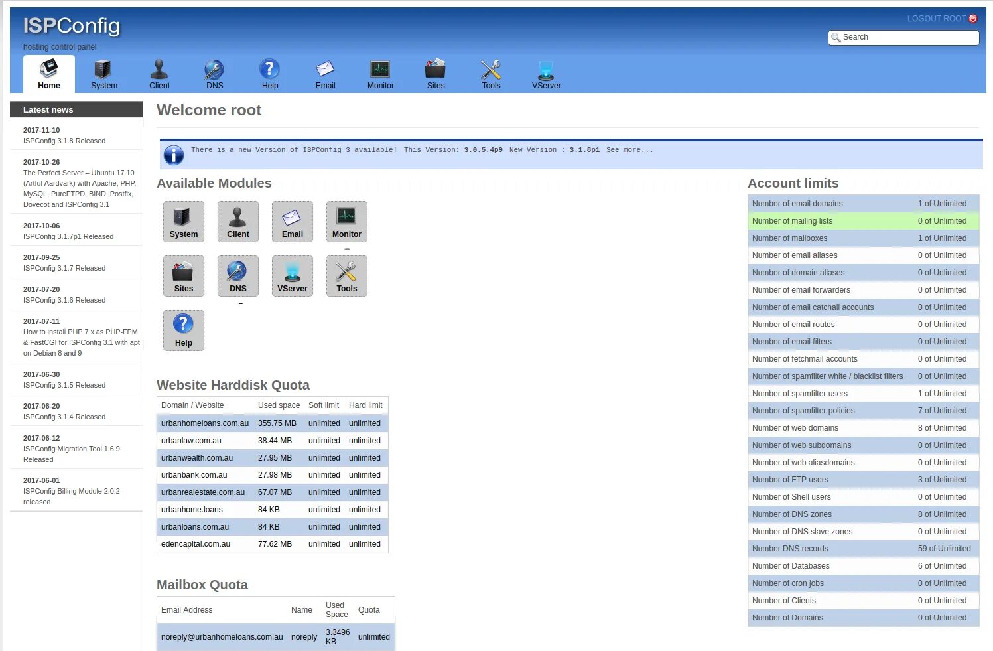This screenshot has height=651, width=993.
Task: Click the Number of DNS zones row
Action: pyautogui.click(x=863, y=514)
